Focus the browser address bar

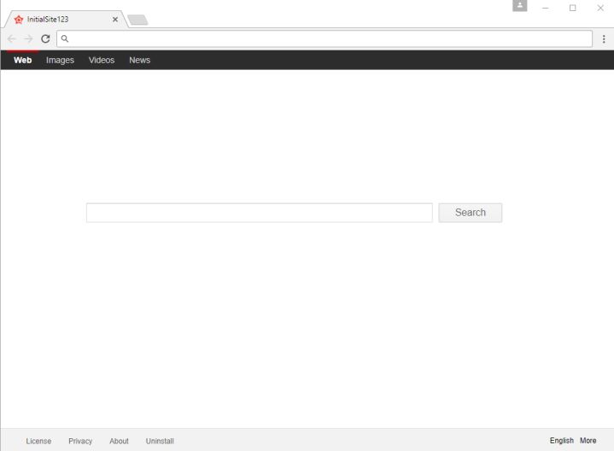(x=325, y=38)
